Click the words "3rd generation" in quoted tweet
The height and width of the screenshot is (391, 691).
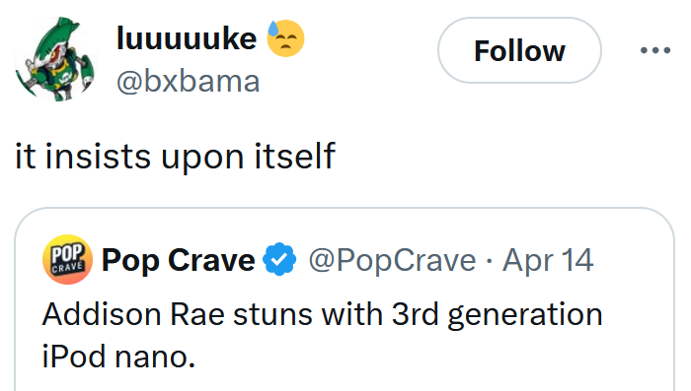click(498, 316)
